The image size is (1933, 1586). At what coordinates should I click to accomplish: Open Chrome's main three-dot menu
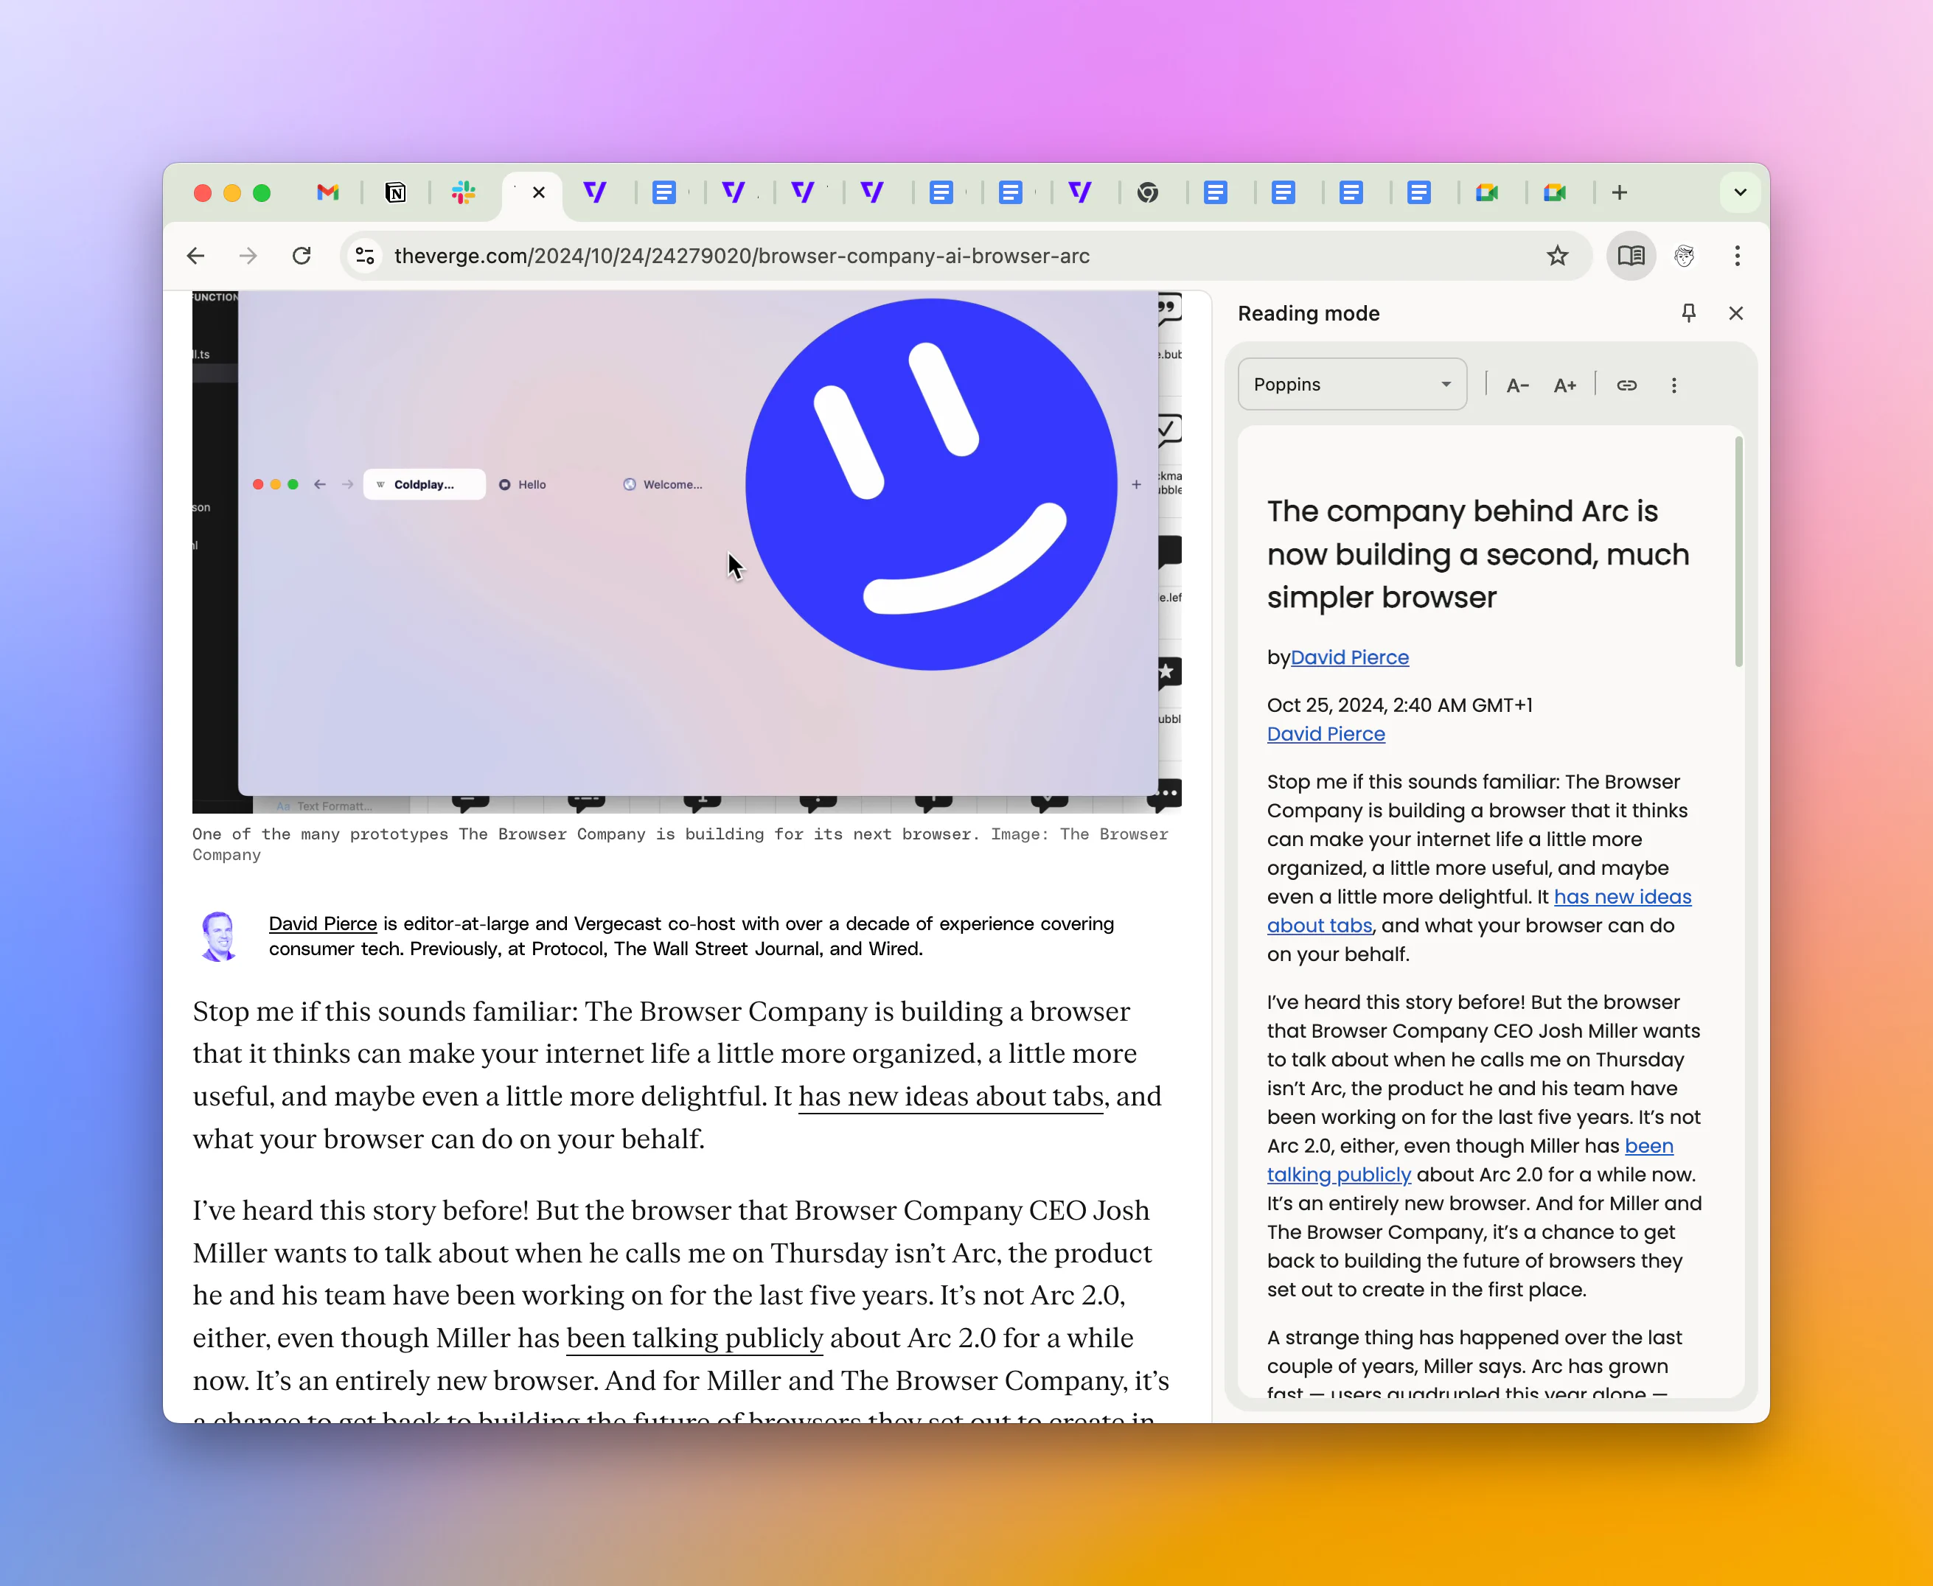point(1736,256)
